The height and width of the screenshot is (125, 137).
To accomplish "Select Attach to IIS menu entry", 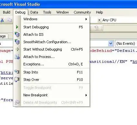I will click(x=51, y=34).
